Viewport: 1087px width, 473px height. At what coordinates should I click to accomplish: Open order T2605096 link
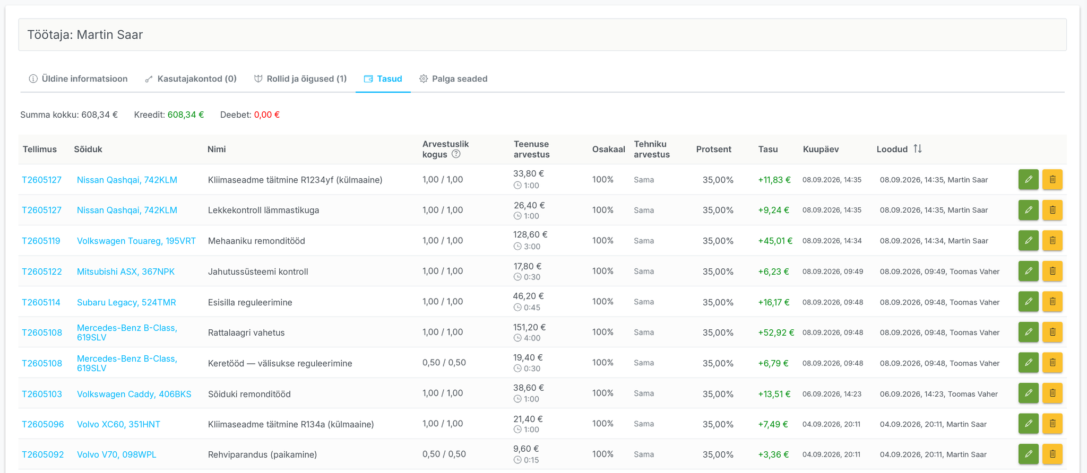pos(42,424)
